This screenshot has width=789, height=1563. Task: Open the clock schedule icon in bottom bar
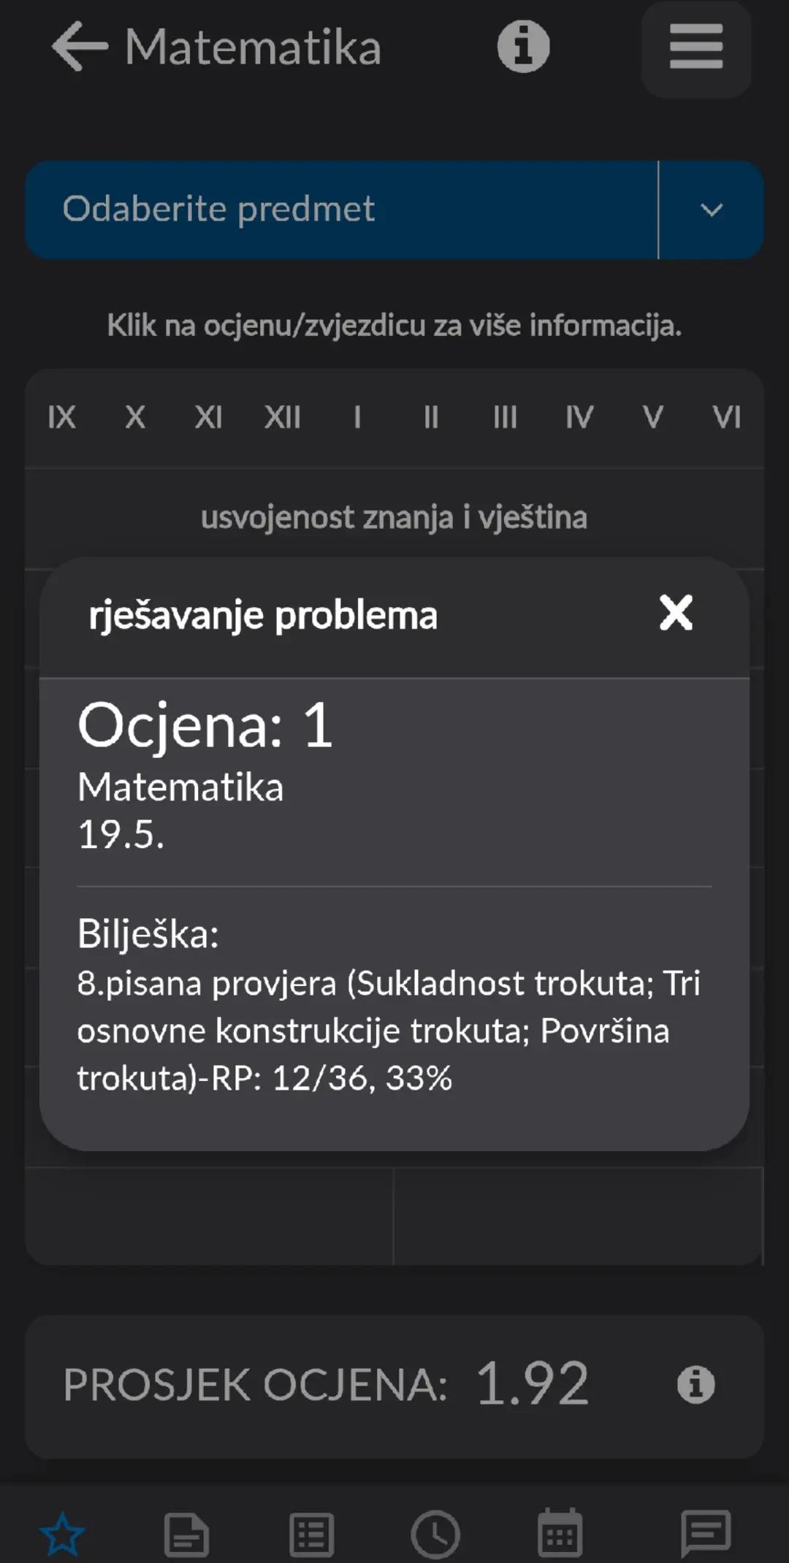[x=435, y=1534]
